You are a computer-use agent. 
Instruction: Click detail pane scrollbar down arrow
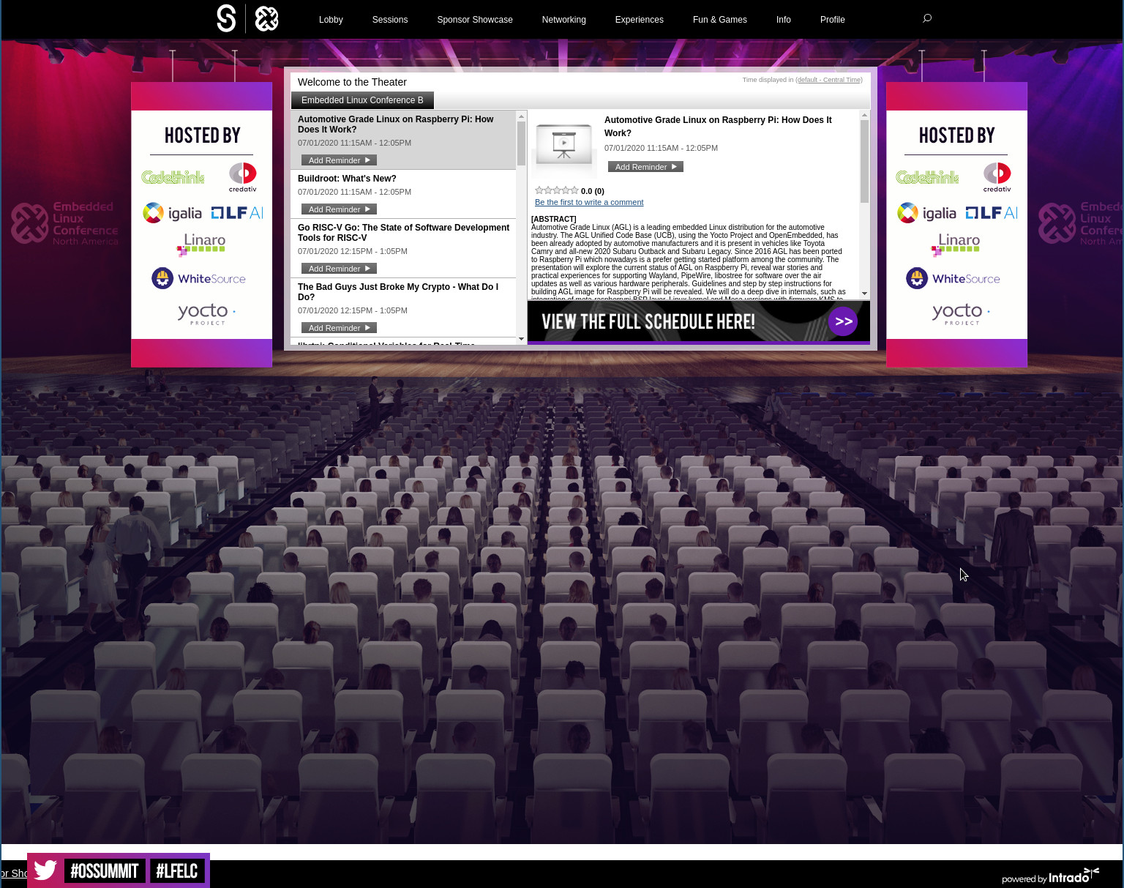(864, 294)
